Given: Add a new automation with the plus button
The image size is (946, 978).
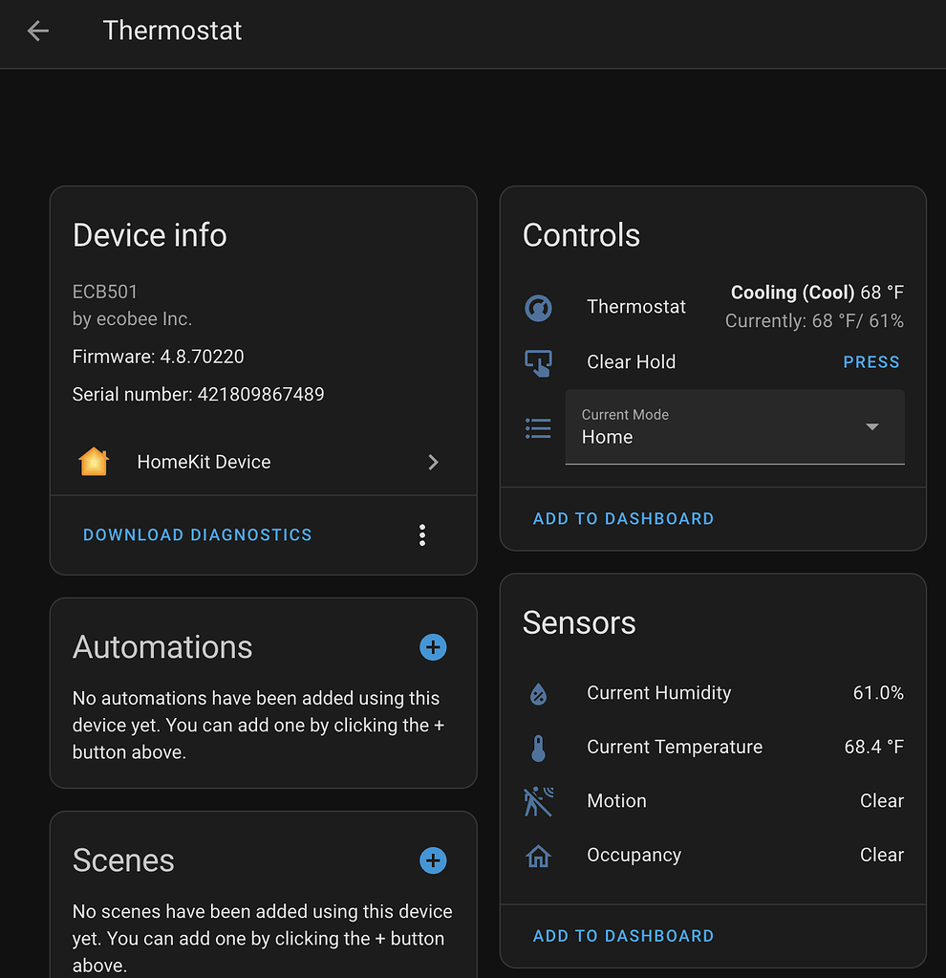Looking at the screenshot, I should coord(433,647).
